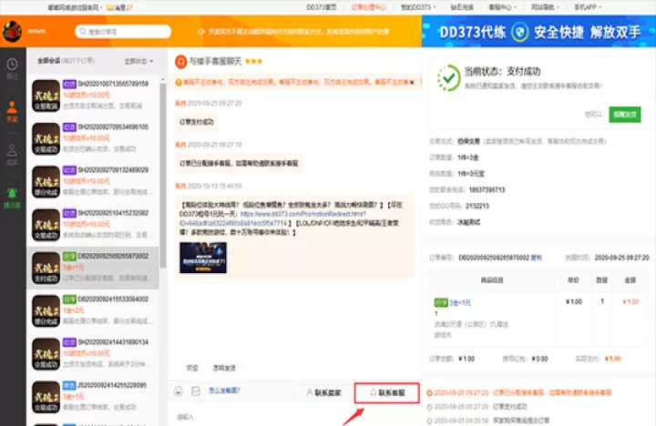
Task: Click game icon for order DB2020092415533084002
Action: coord(46,311)
